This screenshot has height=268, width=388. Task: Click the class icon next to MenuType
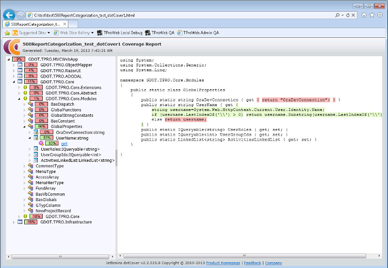pyautogui.click(x=31, y=172)
